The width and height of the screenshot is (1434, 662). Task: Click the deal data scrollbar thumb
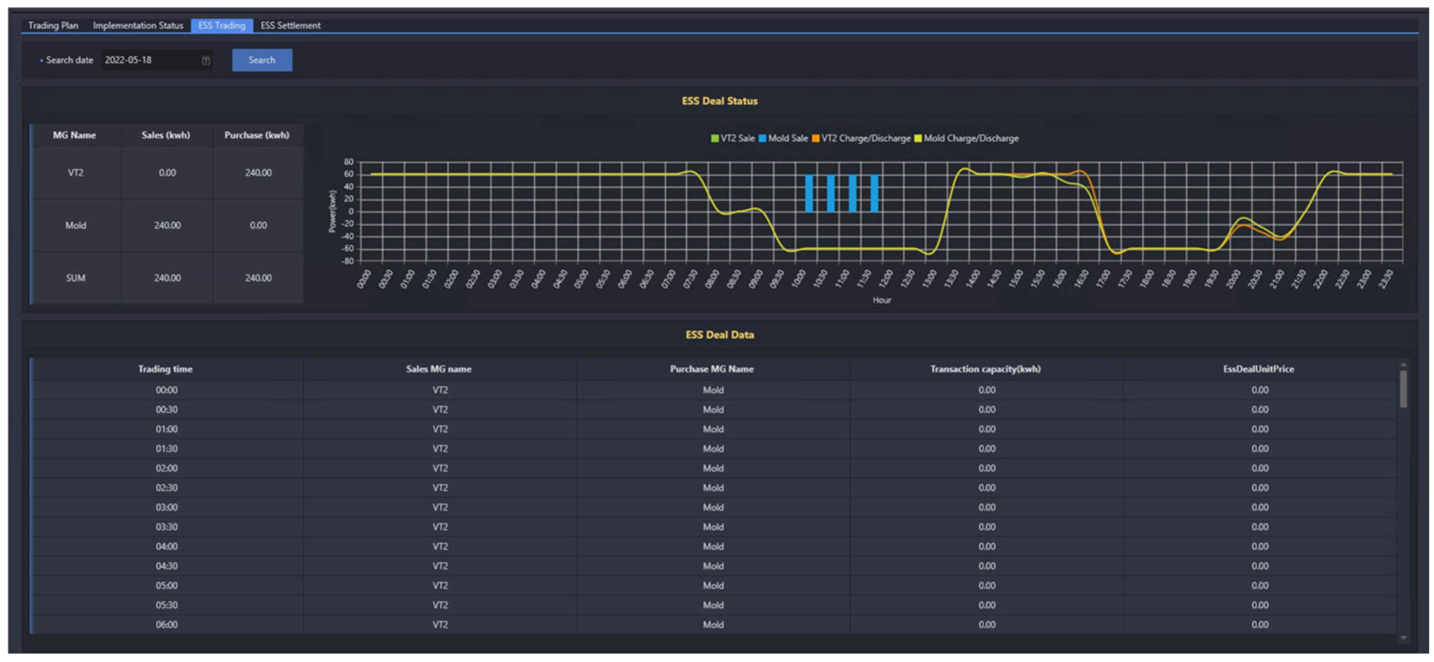coord(1403,389)
